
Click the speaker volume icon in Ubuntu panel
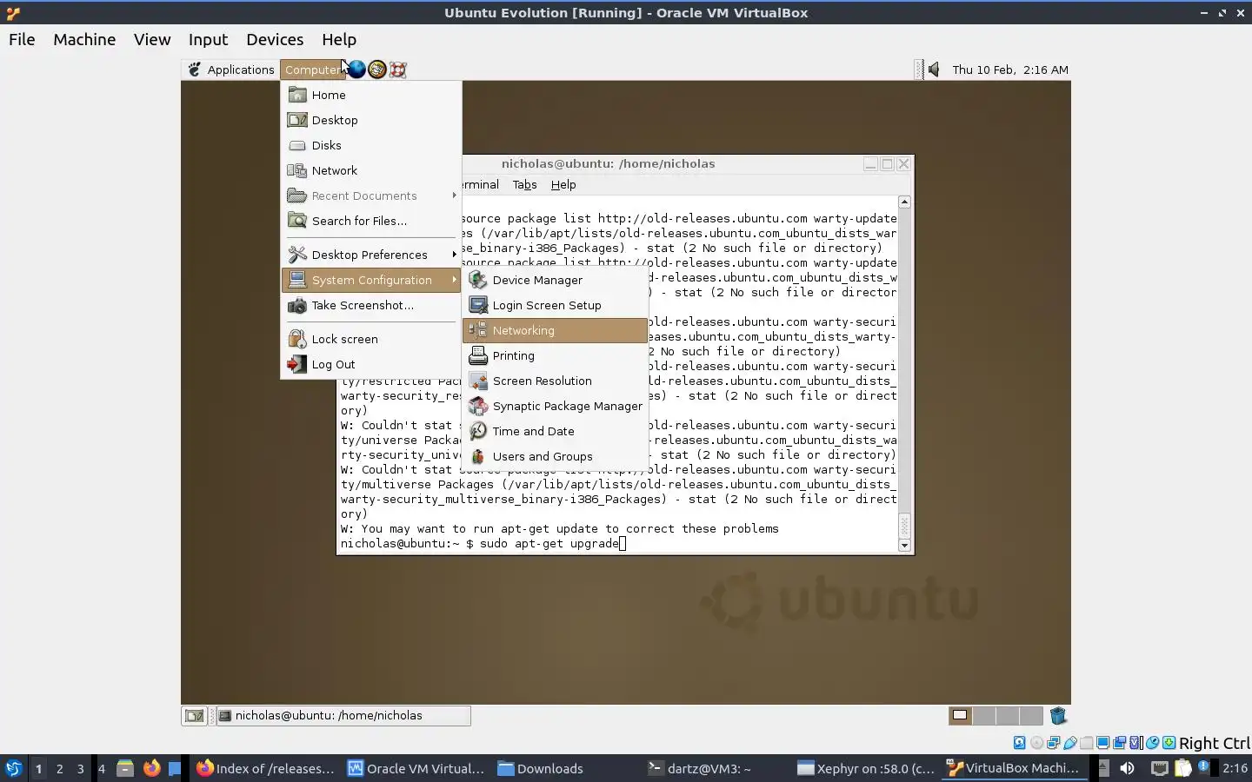point(934,70)
